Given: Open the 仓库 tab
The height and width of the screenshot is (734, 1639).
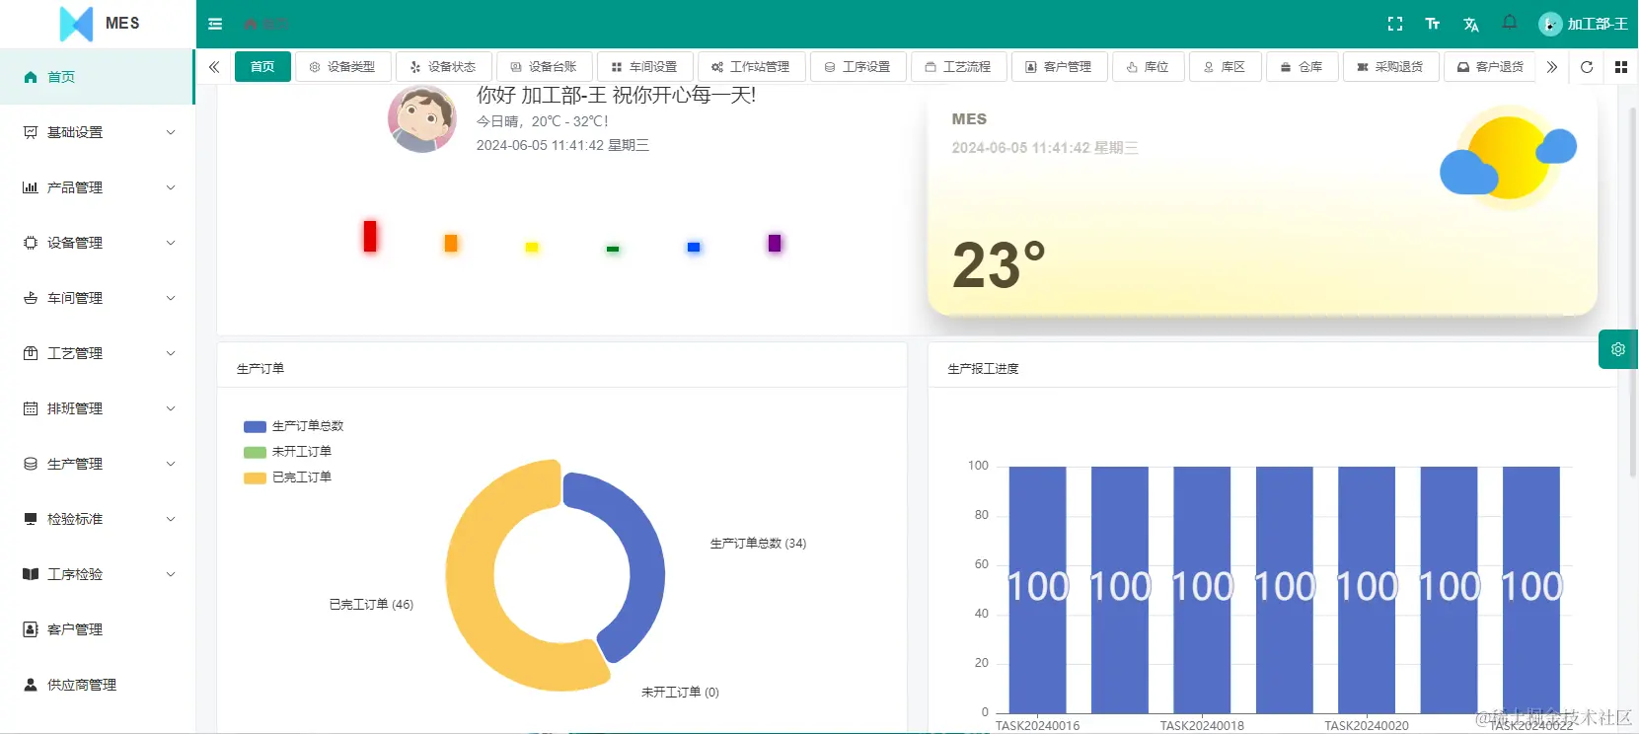Looking at the screenshot, I should click(1302, 67).
